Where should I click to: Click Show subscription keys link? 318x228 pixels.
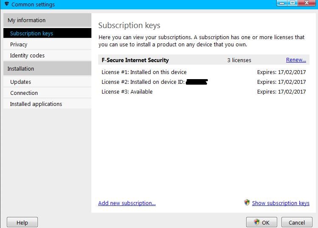pyautogui.click(x=281, y=203)
